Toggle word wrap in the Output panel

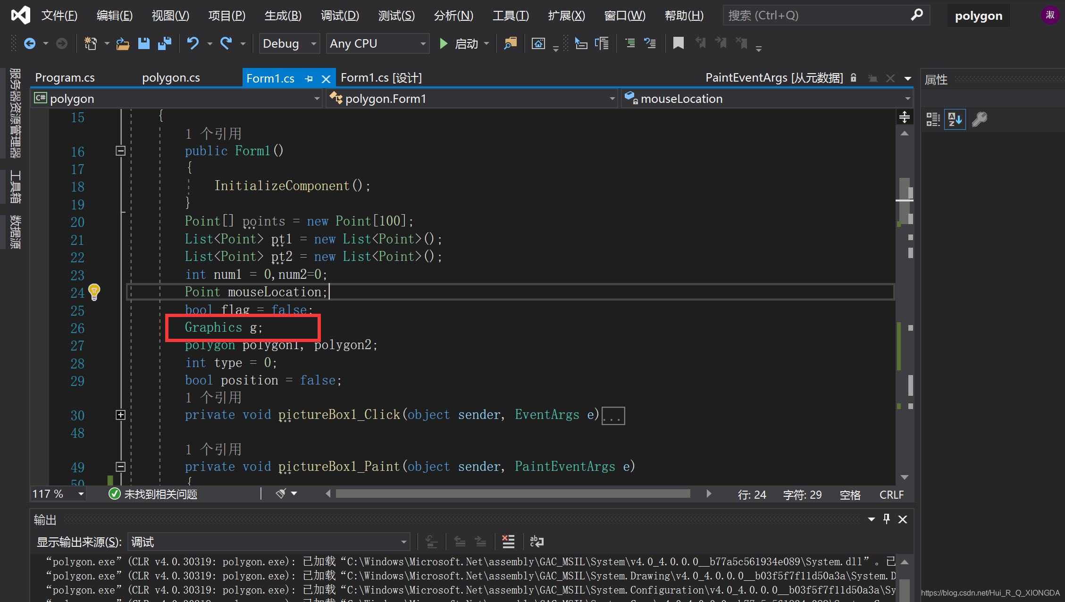tap(537, 542)
